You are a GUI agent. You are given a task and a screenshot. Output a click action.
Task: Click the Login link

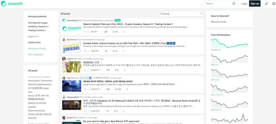point(244,3)
